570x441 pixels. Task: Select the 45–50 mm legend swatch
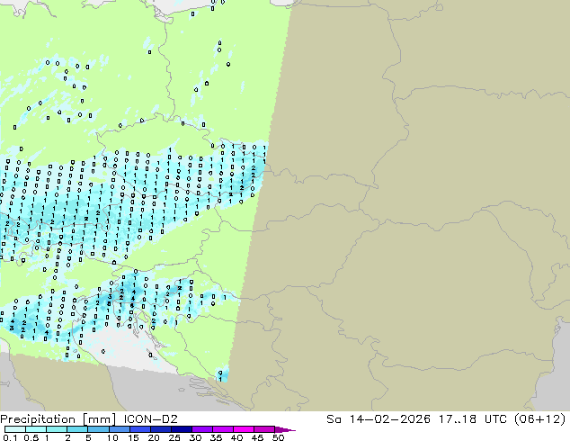click(264, 429)
